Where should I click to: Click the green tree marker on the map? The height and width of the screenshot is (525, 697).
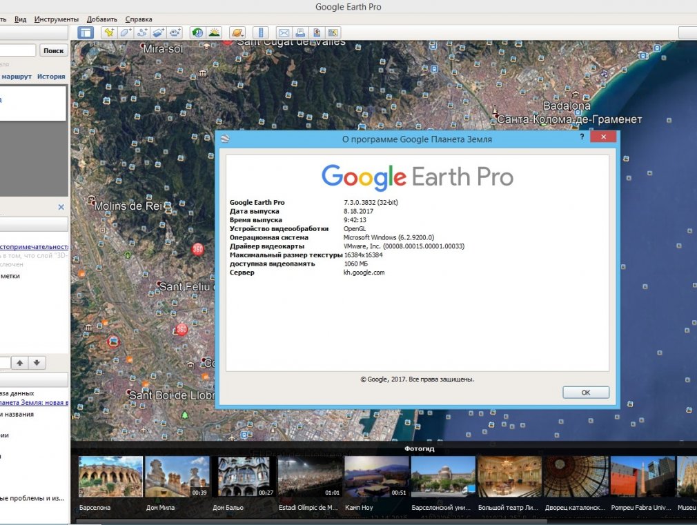pyautogui.click(x=184, y=415)
